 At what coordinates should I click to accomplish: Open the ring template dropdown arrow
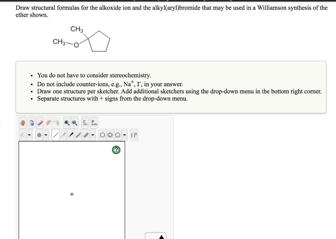[124, 135]
